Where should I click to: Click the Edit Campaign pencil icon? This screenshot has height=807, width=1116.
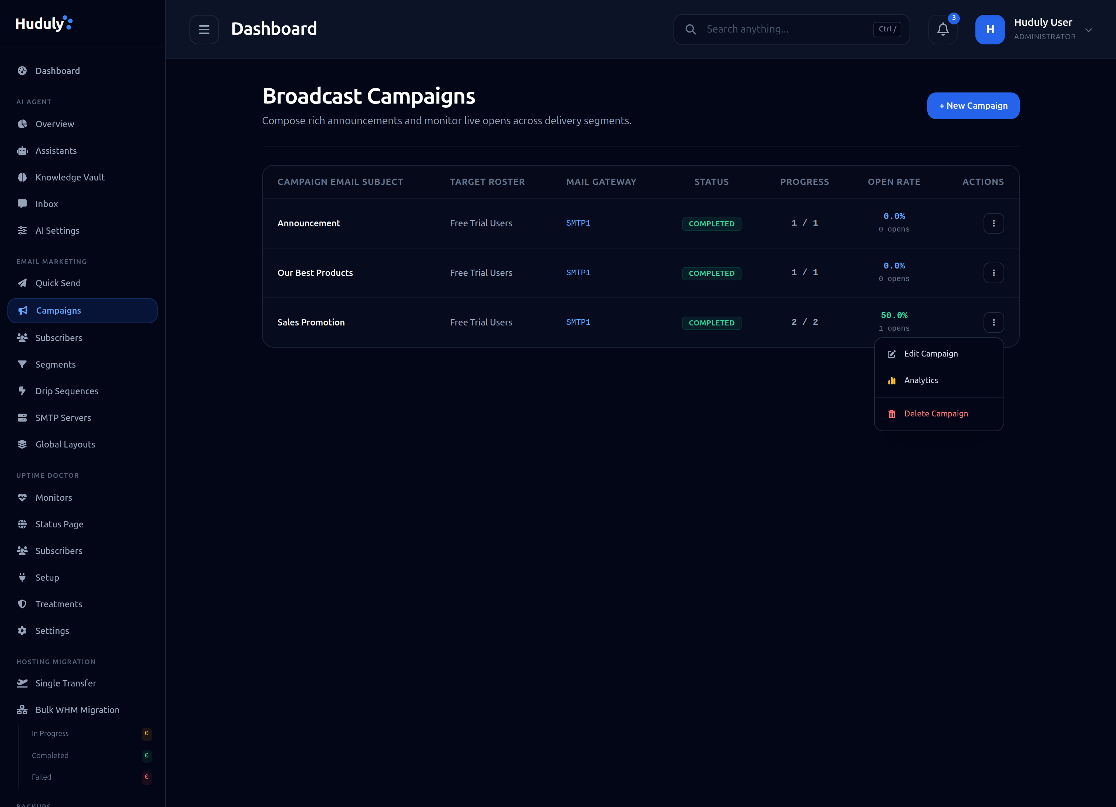coord(891,355)
